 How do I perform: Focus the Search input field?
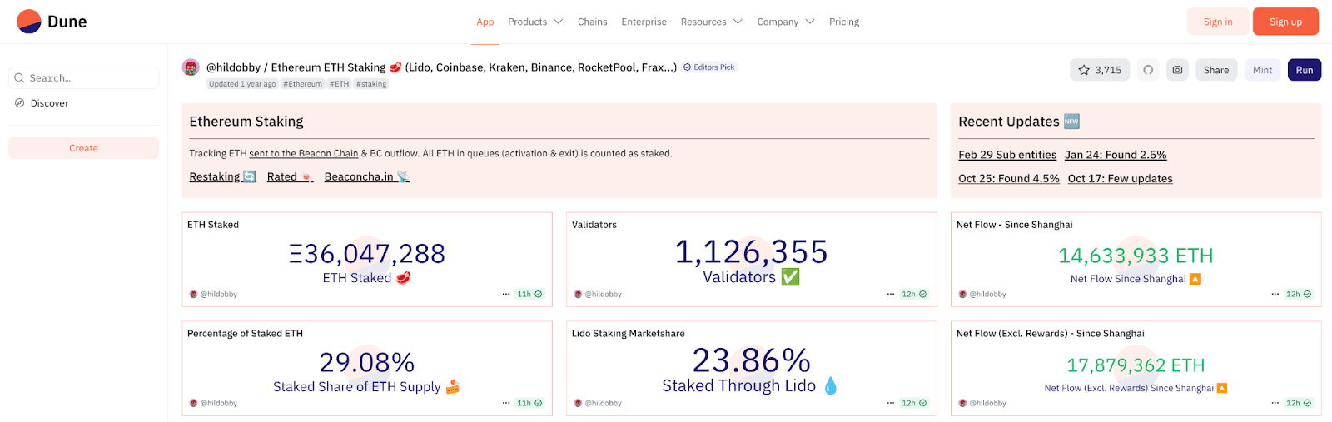point(83,77)
